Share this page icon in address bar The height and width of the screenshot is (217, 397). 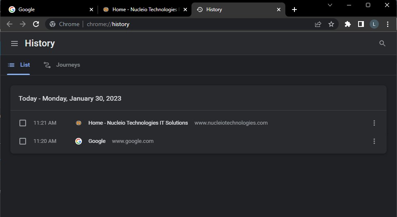[318, 24]
